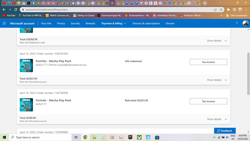Open the Sitting on Clouds bookmark
The image size is (250, 141).
pos(84,15)
